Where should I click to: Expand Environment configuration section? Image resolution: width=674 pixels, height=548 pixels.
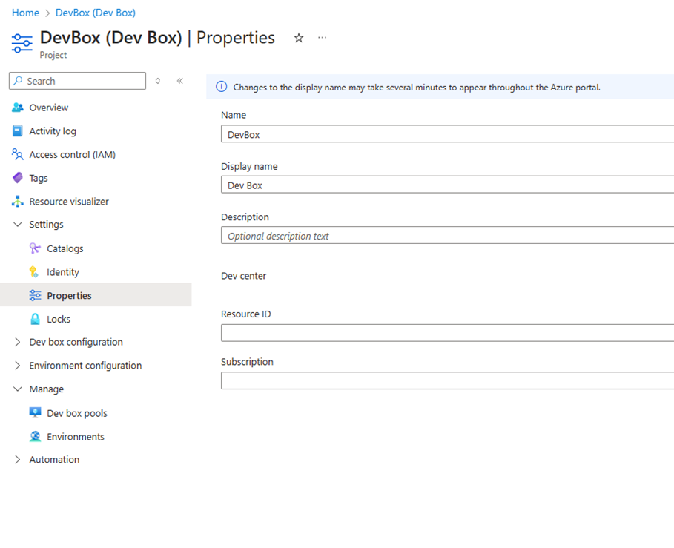click(18, 366)
